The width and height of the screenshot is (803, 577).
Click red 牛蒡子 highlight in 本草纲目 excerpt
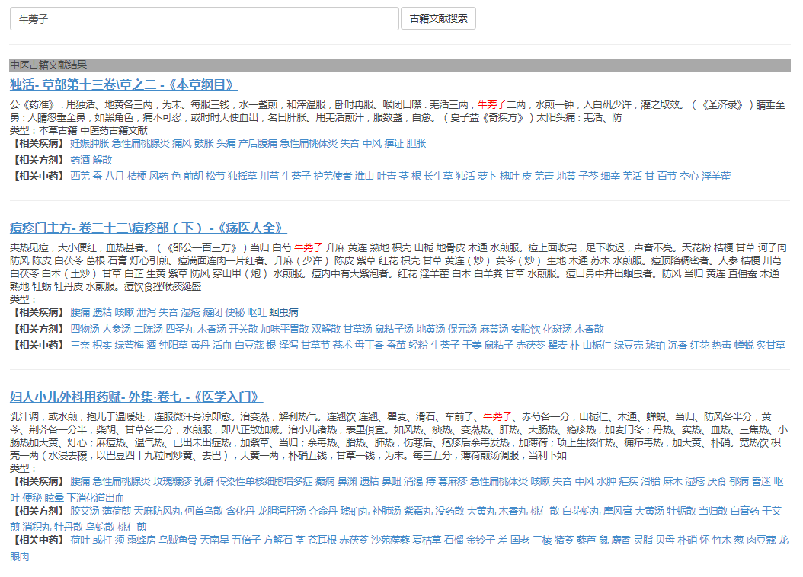pos(491,104)
